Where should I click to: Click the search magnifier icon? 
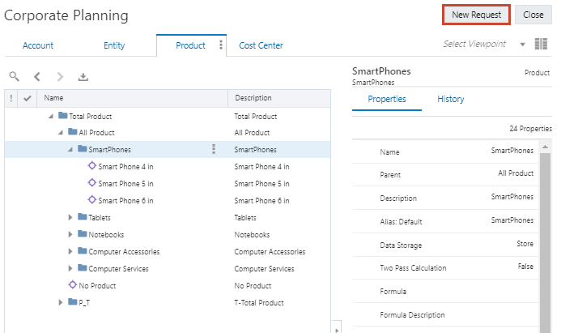click(14, 76)
